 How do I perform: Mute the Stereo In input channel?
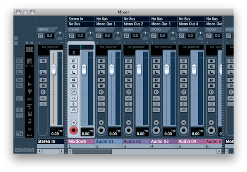click(x=43, y=61)
